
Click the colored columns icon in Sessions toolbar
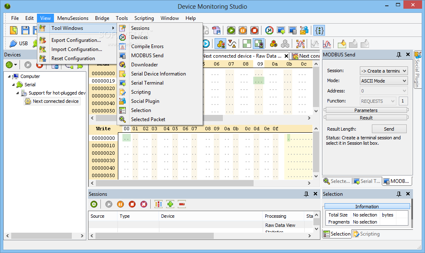158,204
